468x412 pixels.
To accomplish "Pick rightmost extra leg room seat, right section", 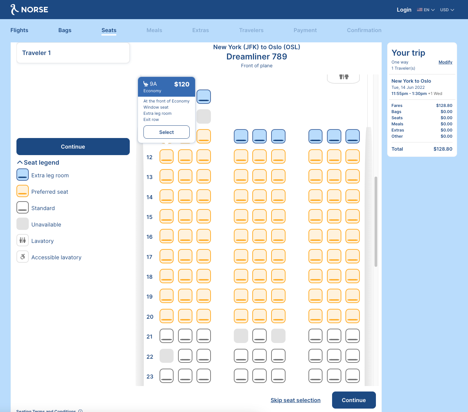I will click(353, 136).
